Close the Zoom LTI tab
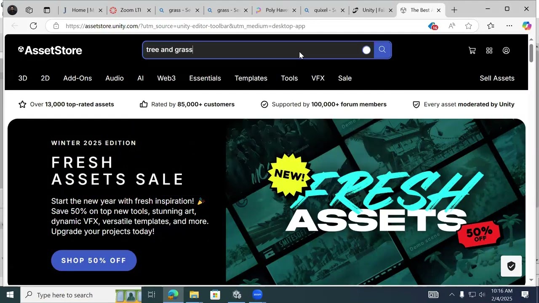Viewport: 539px width, 303px height. (x=149, y=10)
